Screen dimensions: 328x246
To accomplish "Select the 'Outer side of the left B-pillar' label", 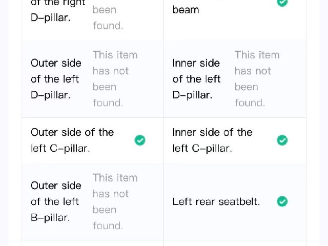I will point(56,201).
